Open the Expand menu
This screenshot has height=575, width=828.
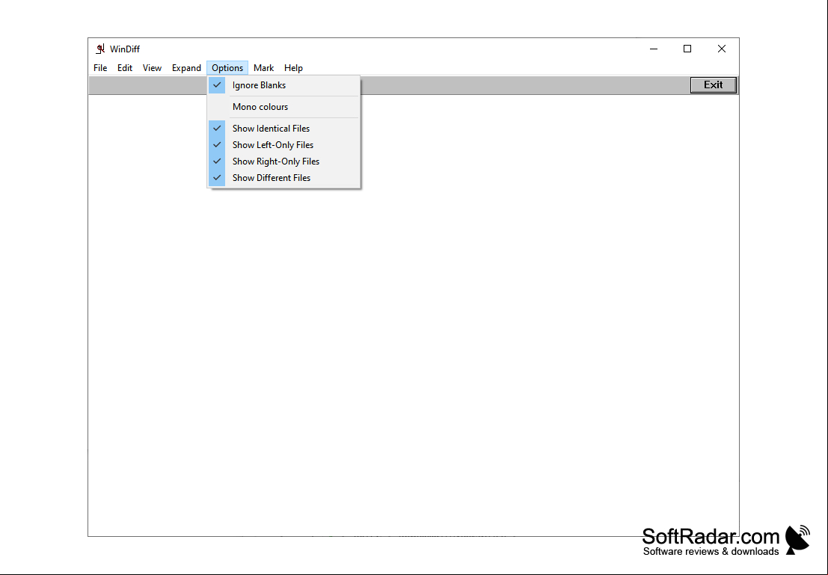click(186, 67)
